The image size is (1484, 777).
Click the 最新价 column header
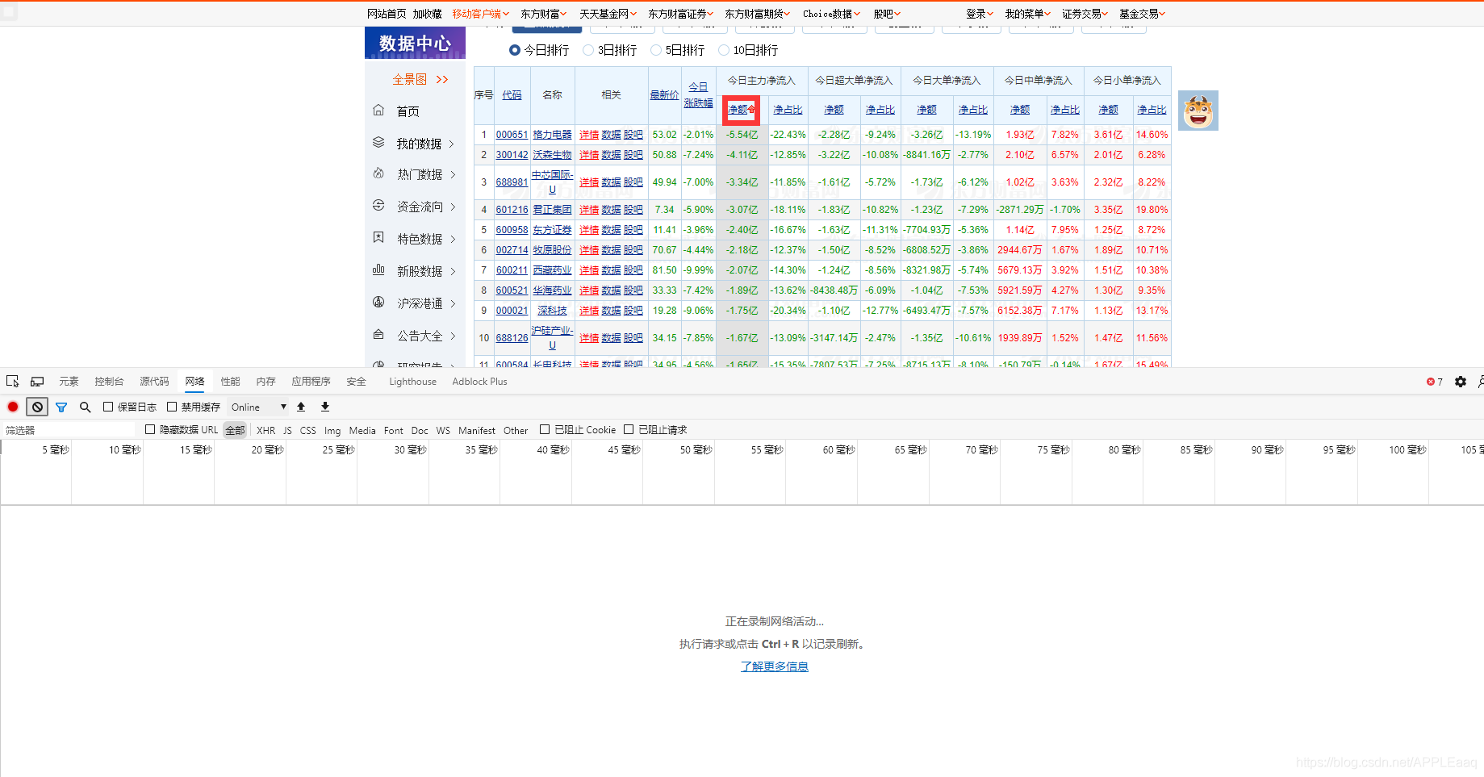coord(664,95)
